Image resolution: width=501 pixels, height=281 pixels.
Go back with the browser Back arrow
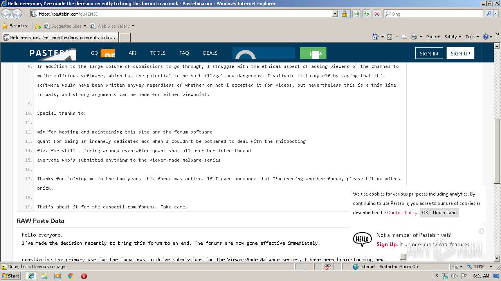point(6,14)
